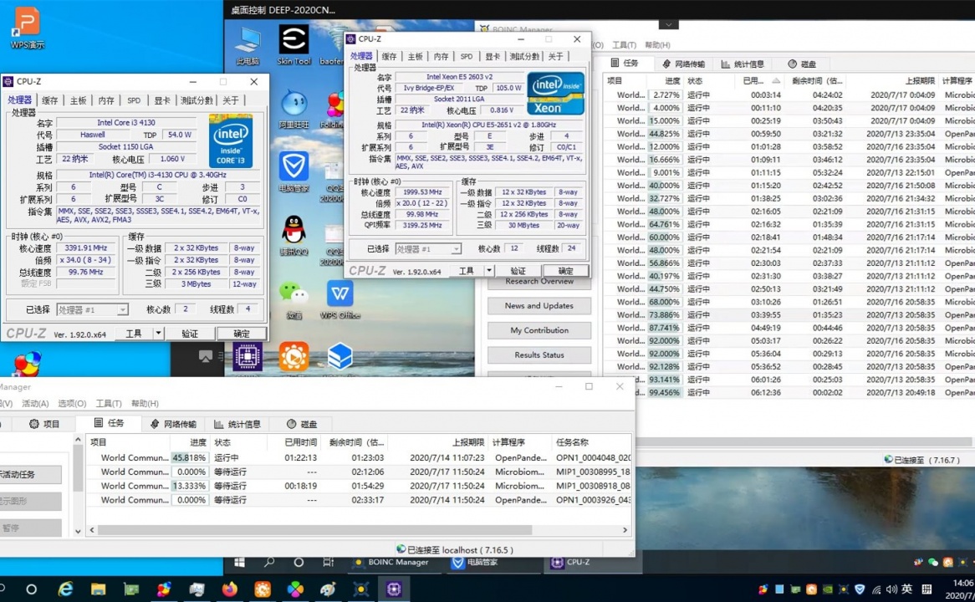Expand the remote control toolbar chevron

[668, 25]
